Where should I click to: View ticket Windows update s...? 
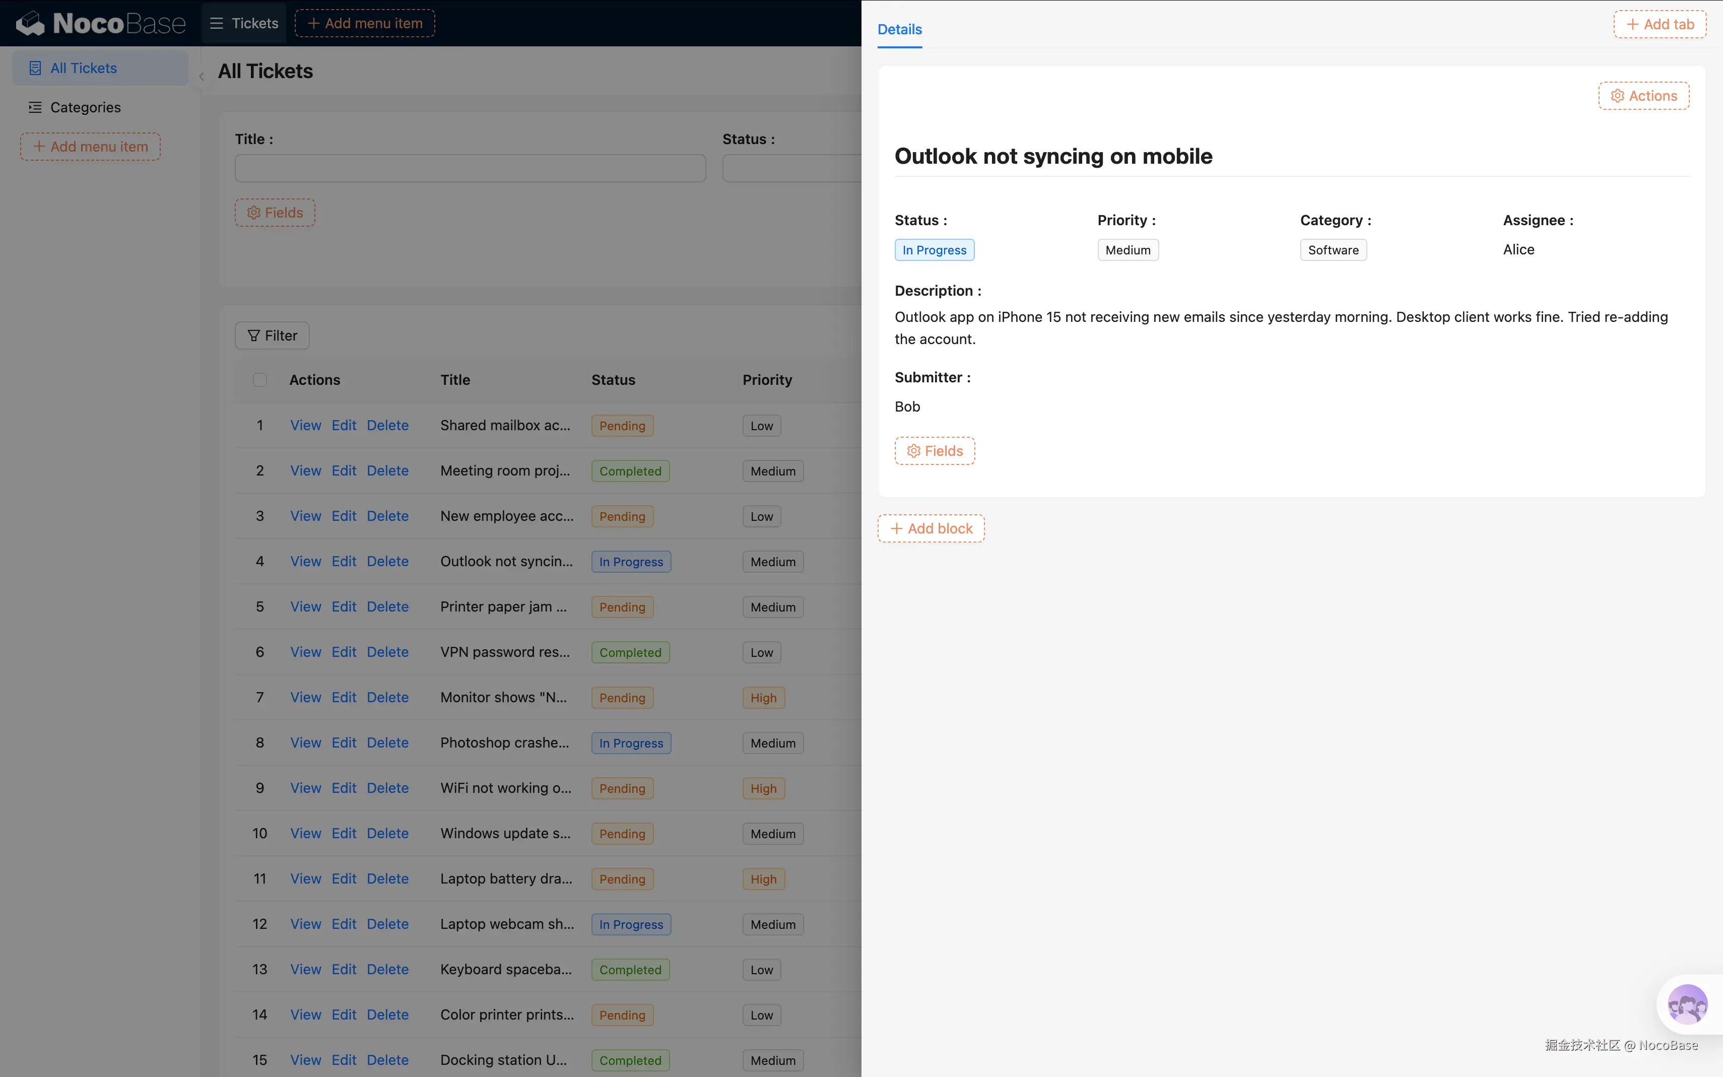(x=306, y=833)
